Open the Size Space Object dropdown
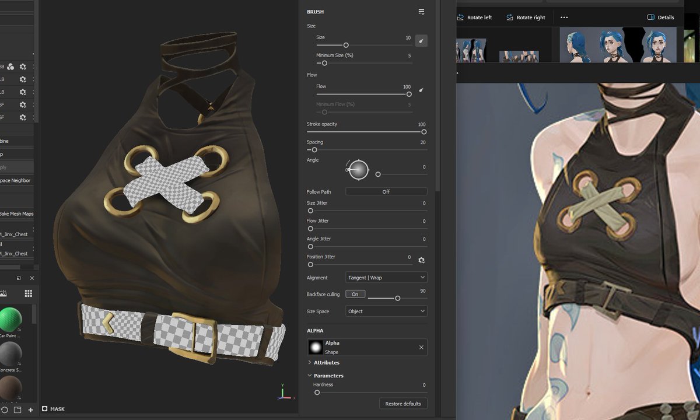 coord(386,311)
